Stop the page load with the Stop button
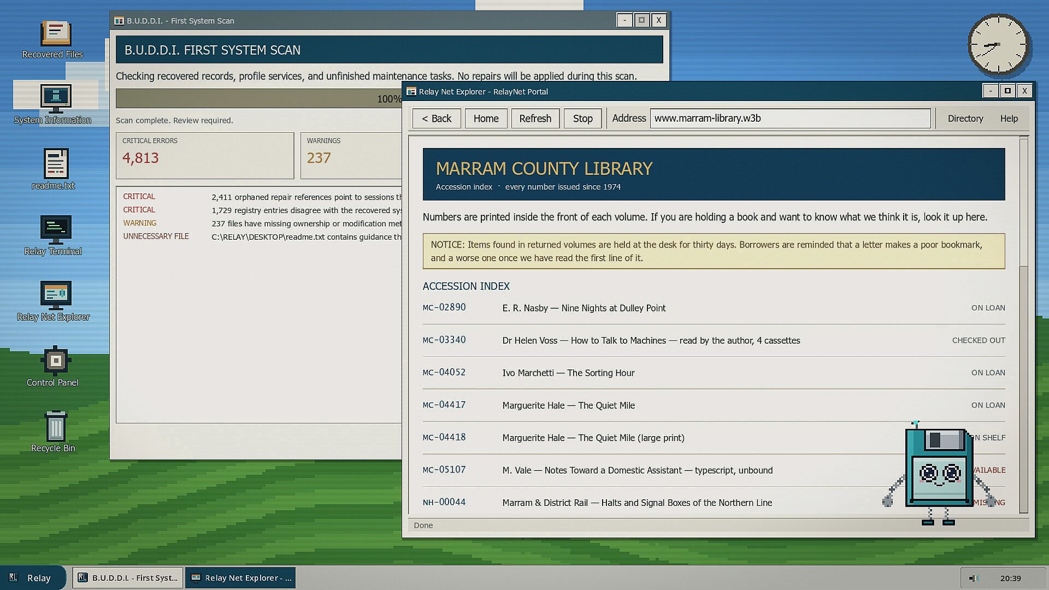Viewport: 1049px width, 590px height. [x=582, y=119]
